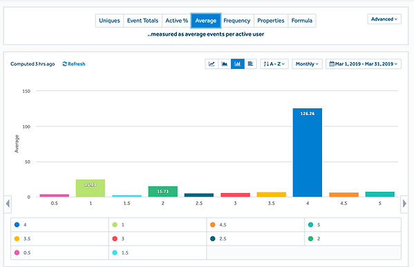Switch to horizontal bar chart icon
Image resolution: width=414 pixels, height=267 pixels.
(x=250, y=63)
